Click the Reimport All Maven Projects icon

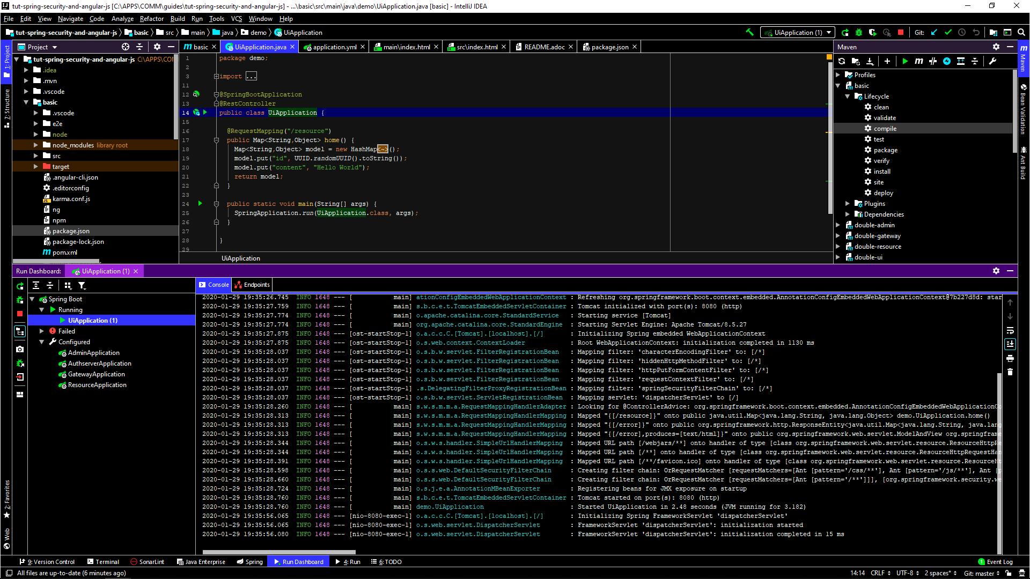[842, 61]
